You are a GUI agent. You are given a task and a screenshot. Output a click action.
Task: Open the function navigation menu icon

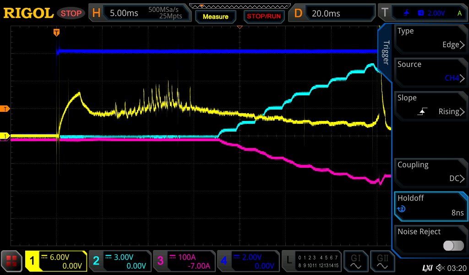tap(12, 261)
